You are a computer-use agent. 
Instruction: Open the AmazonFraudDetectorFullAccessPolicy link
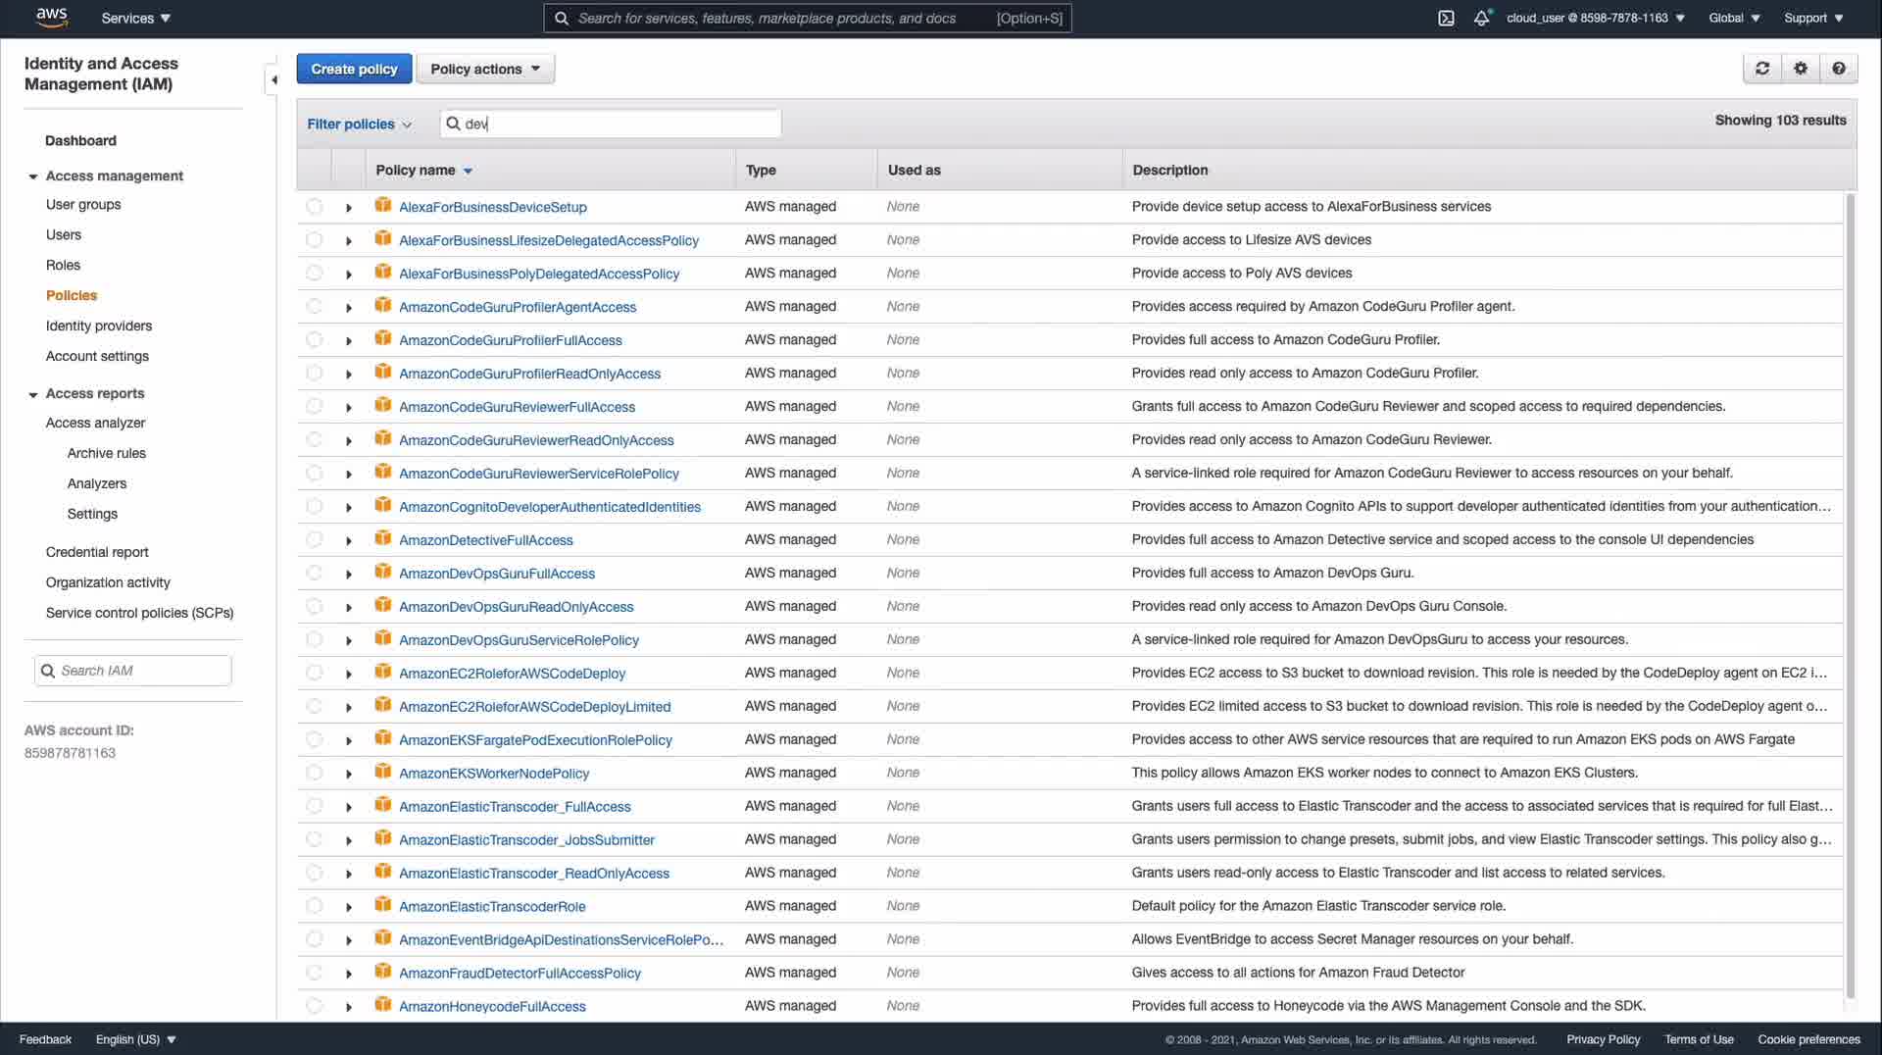(520, 974)
